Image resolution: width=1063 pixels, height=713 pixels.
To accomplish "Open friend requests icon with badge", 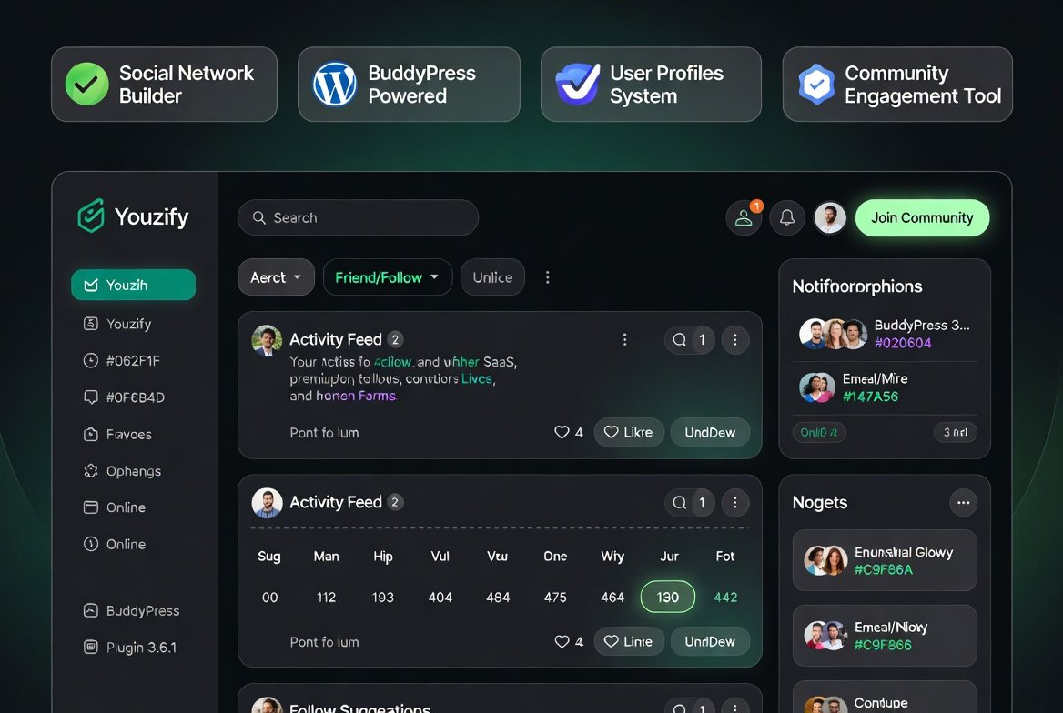I will click(x=744, y=217).
